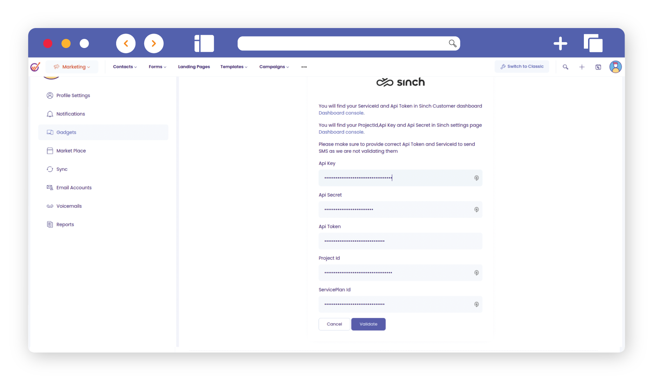The width and height of the screenshot is (653, 381).
Task: Expand the Campaigns dropdown menu
Action: click(x=274, y=67)
